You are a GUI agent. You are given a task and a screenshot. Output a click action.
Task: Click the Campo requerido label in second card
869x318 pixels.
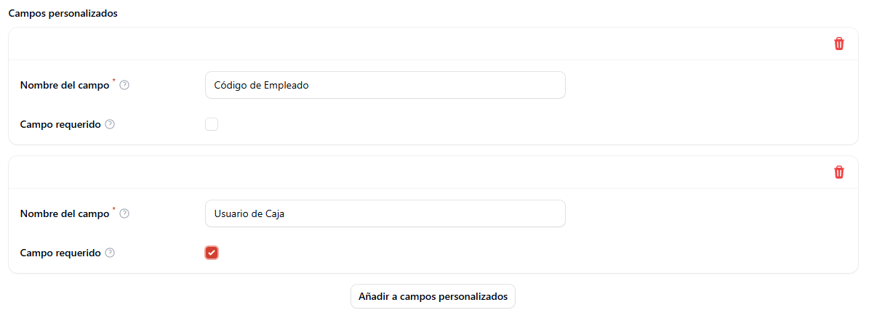click(60, 253)
